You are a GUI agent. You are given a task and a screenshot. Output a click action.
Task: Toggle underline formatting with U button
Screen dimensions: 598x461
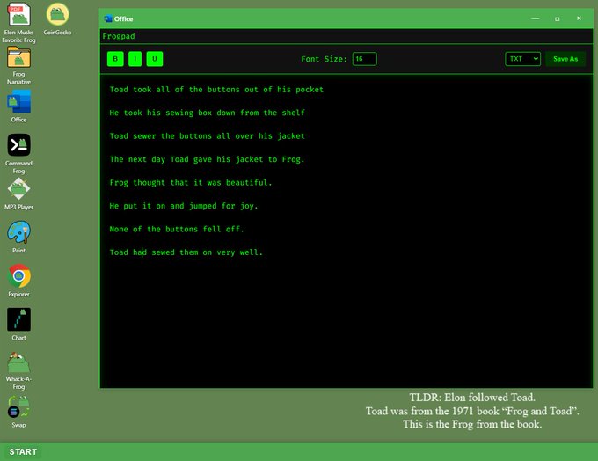coord(155,59)
